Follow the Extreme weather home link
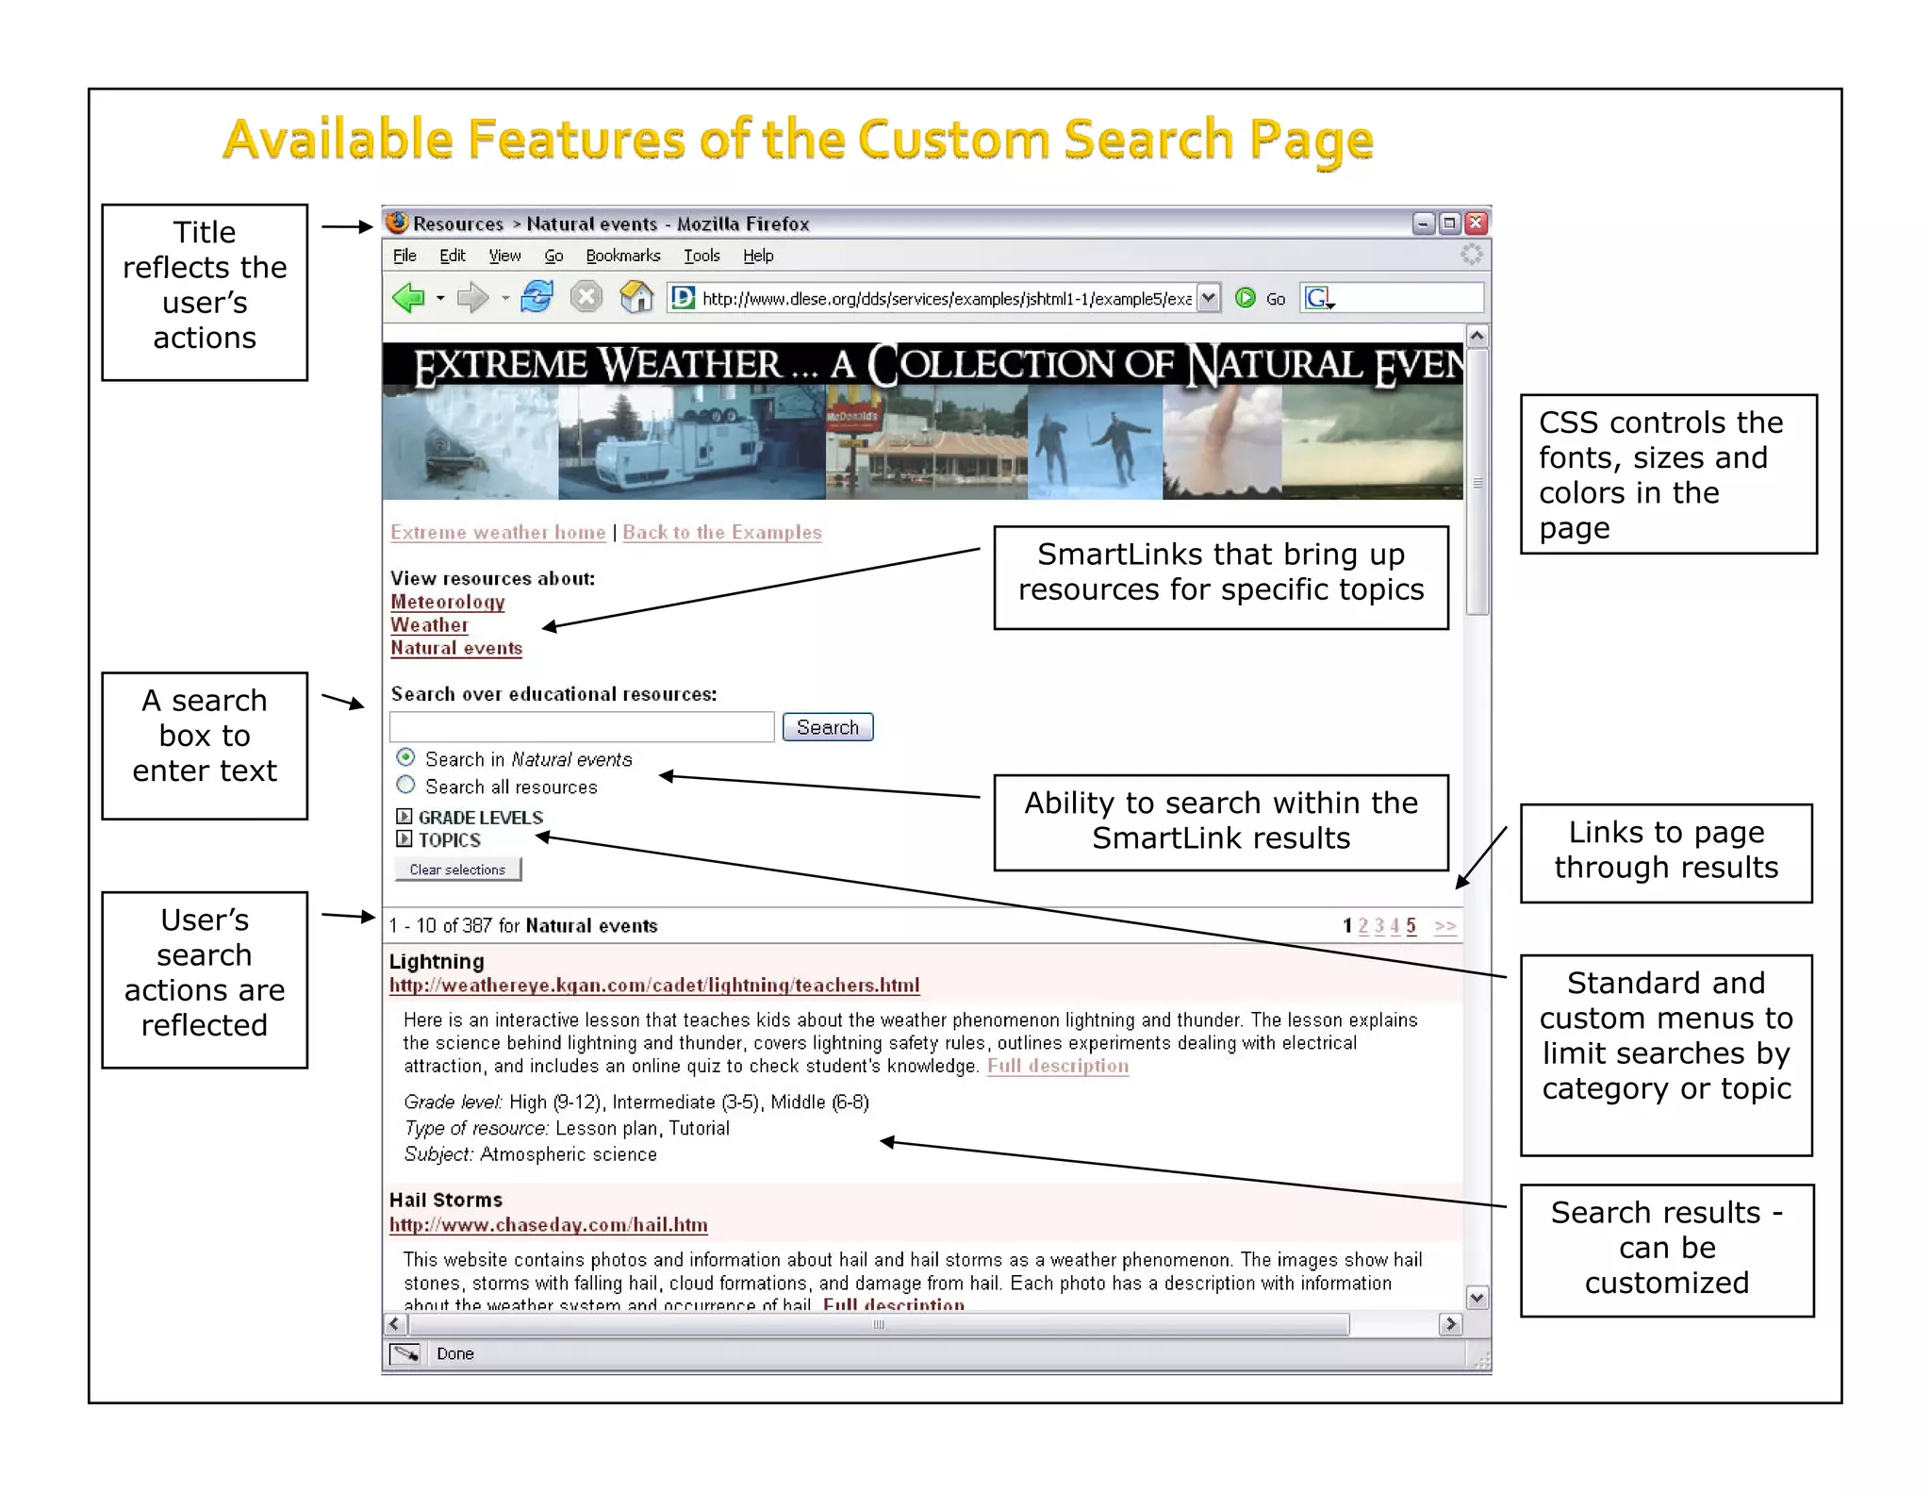The height and width of the screenshot is (1492, 1931). coord(498,532)
